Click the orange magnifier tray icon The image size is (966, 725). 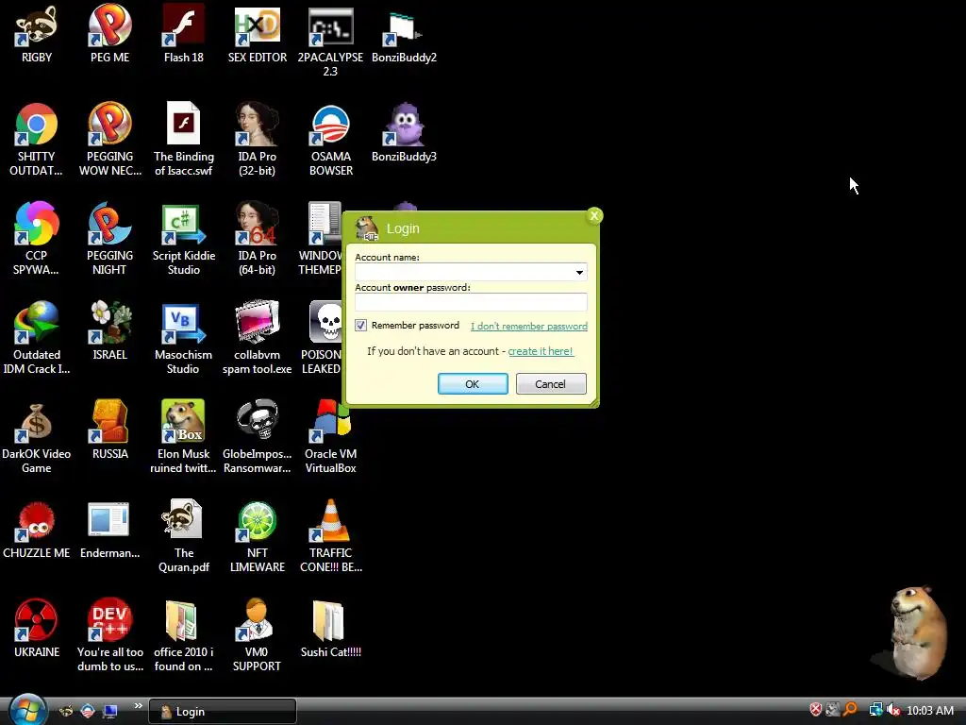click(850, 710)
